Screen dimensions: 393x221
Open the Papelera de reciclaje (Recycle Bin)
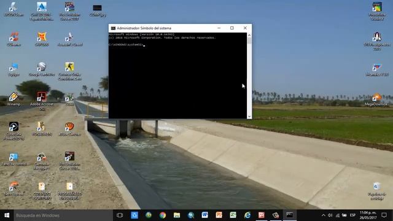pyautogui.click(x=376, y=191)
